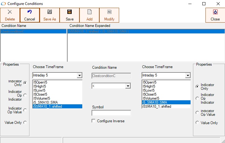Open the comparison operator dropdown
Screen dimensions: 225x143
[x=128, y=86]
